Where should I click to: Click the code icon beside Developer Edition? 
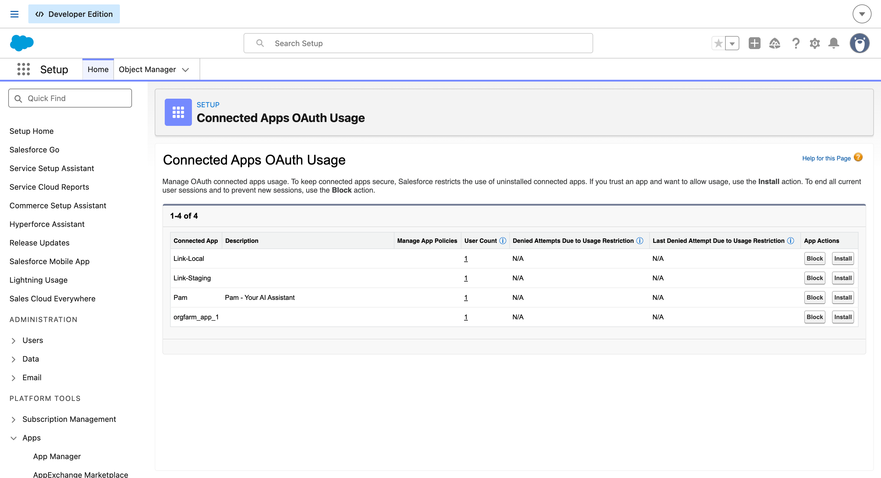[x=40, y=14]
